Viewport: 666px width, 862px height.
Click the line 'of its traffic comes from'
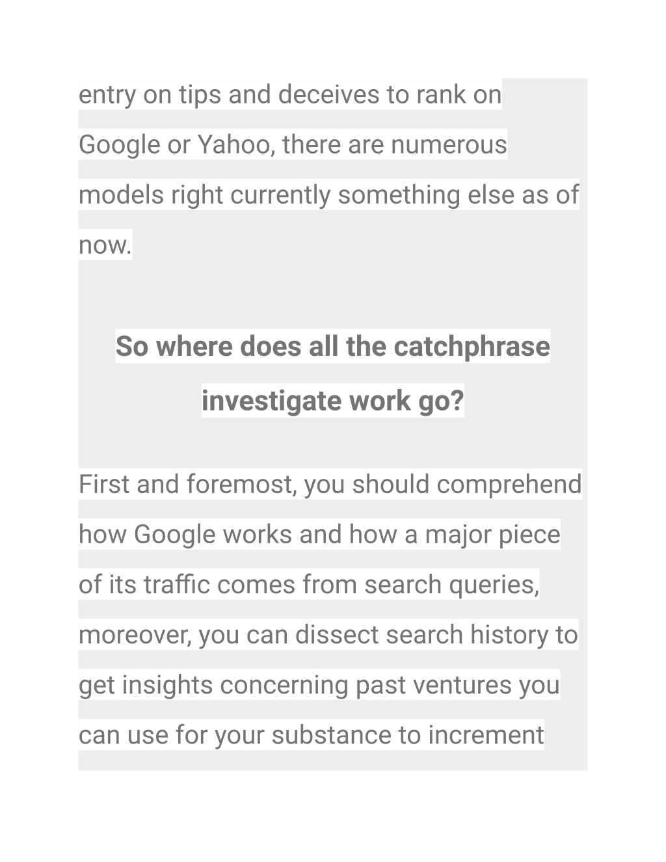[x=309, y=585]
